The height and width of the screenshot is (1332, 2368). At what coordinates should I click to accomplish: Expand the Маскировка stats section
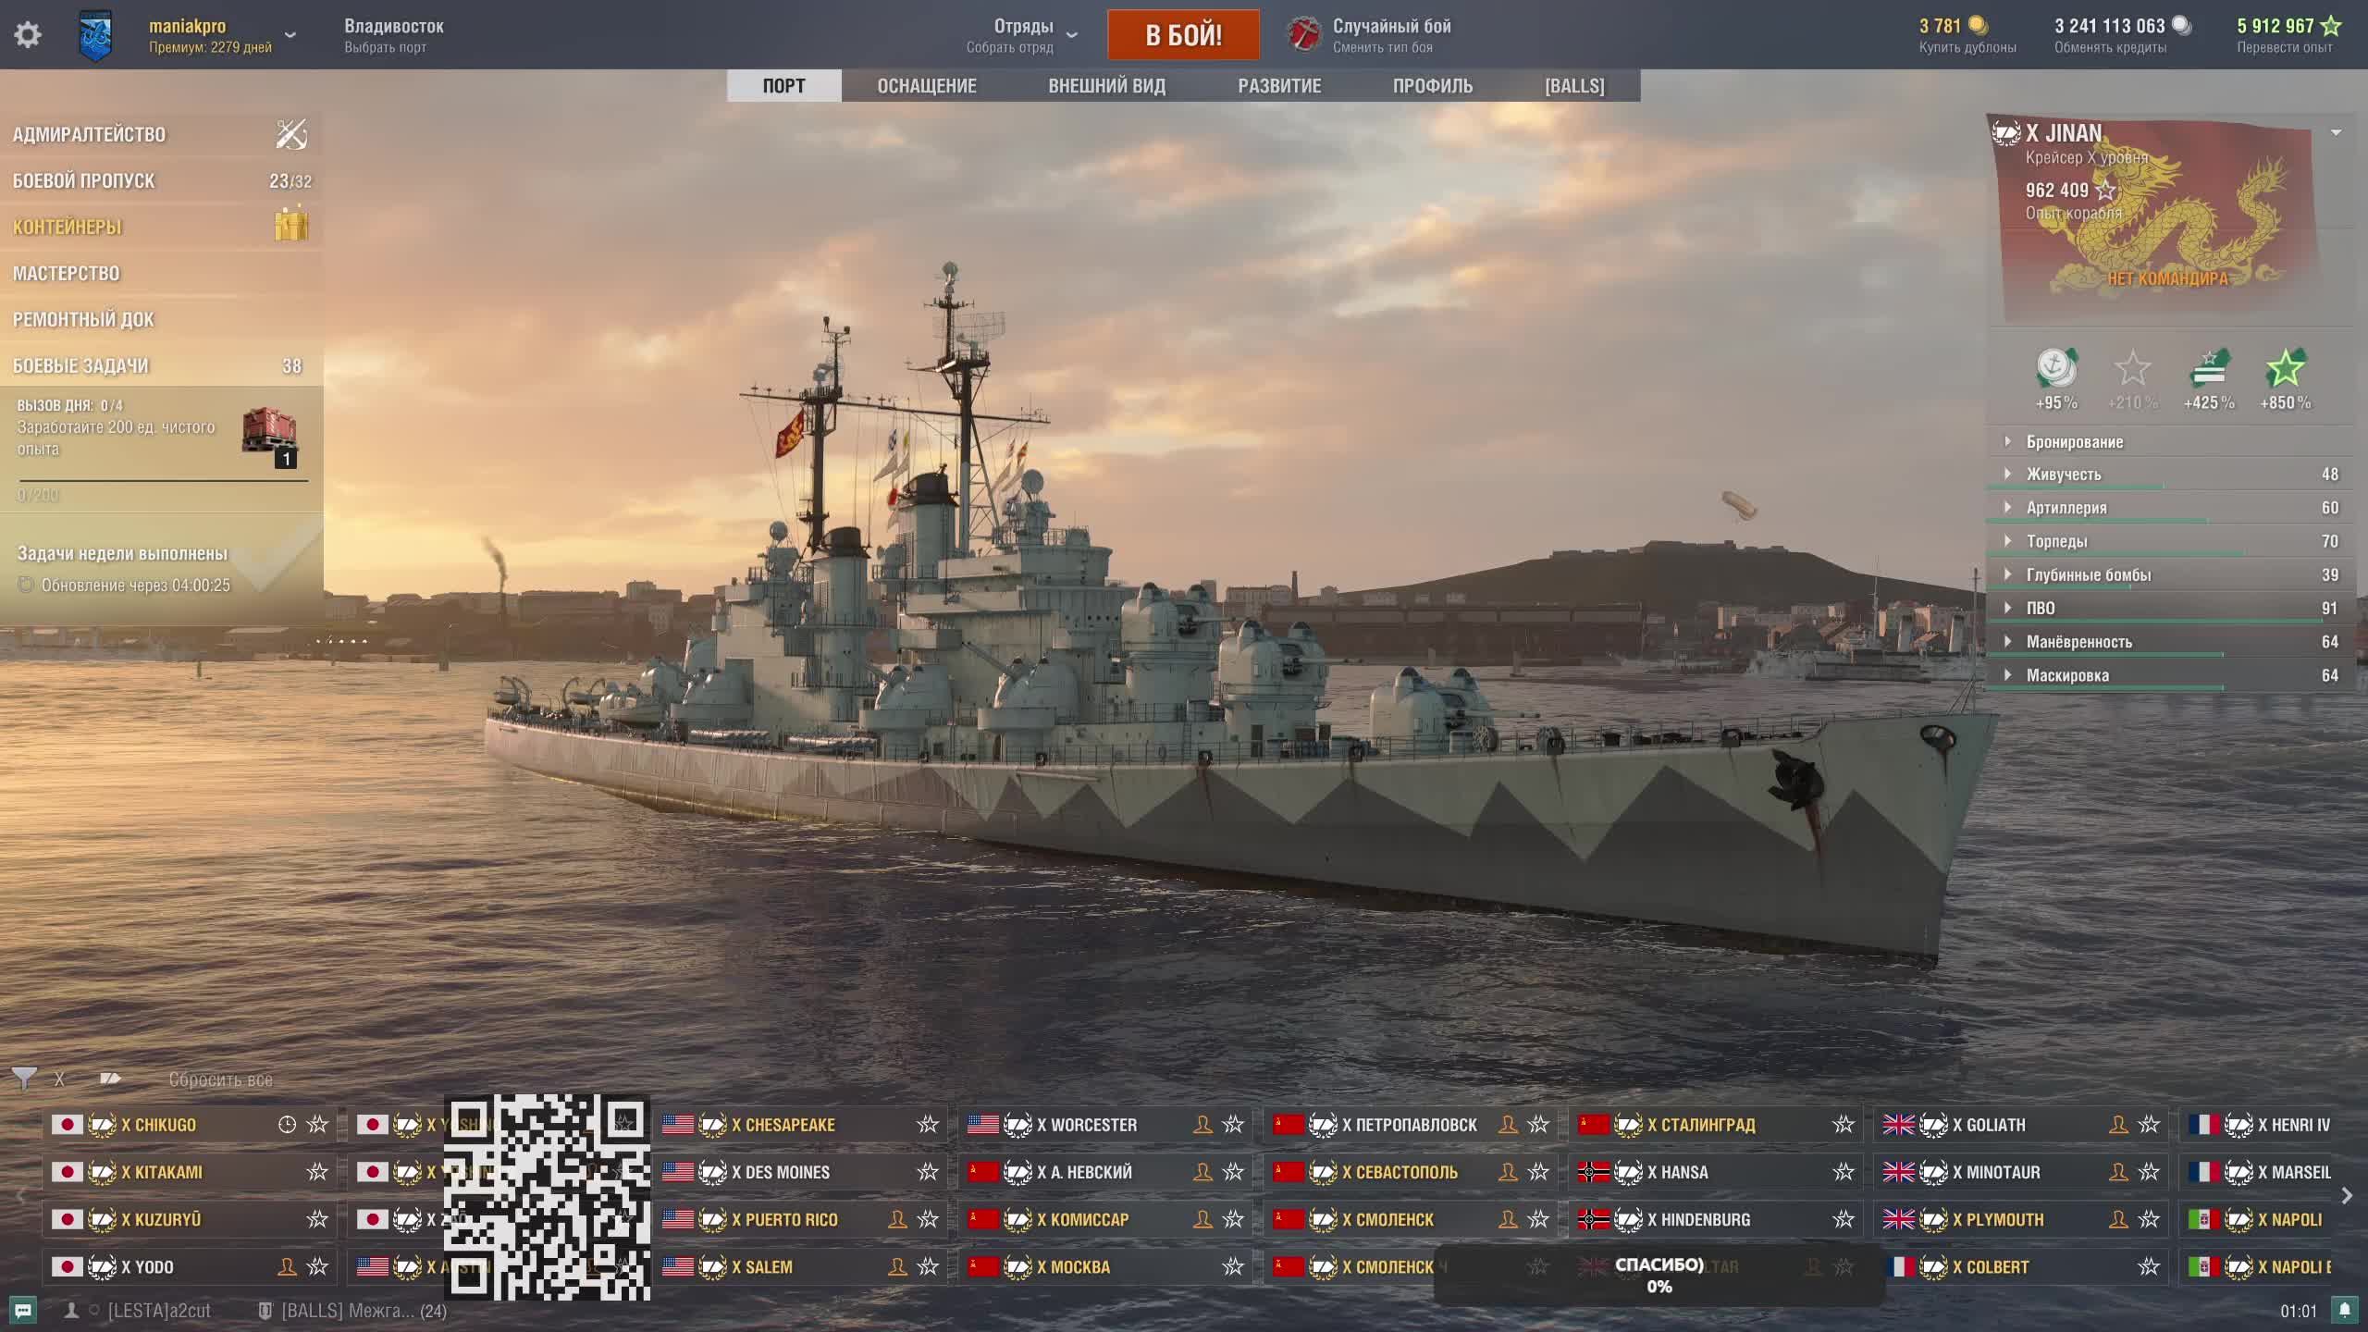tap(2067, 675)
